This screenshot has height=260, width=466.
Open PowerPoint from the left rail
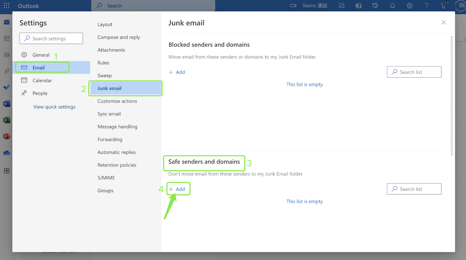tap(6, 136)
